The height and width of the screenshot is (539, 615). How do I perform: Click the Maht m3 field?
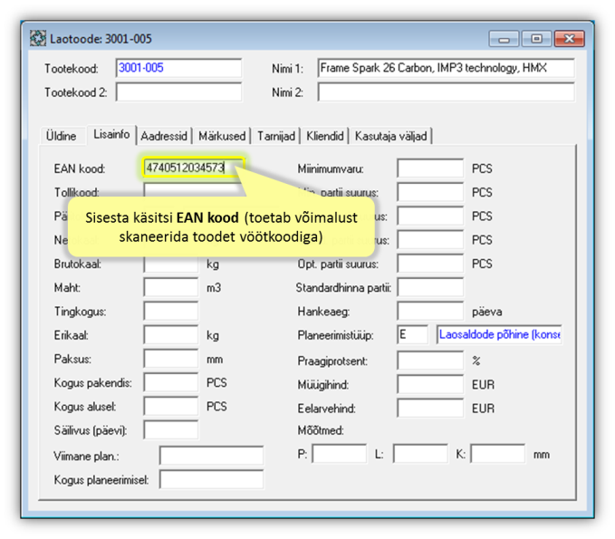(x=171, y=287)
